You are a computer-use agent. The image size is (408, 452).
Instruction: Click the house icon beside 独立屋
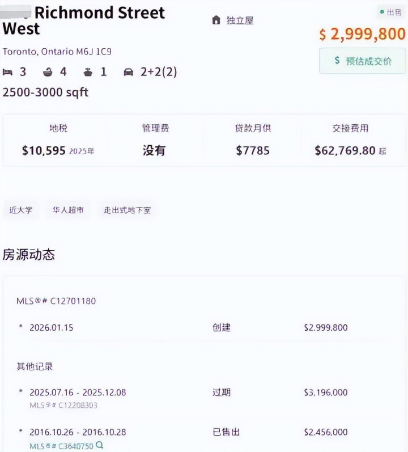[216, 20]
